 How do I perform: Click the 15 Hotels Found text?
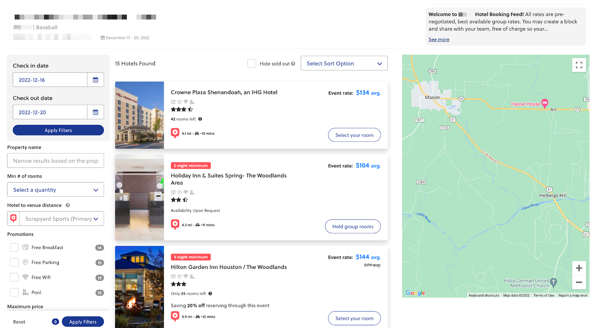(135, 64)
